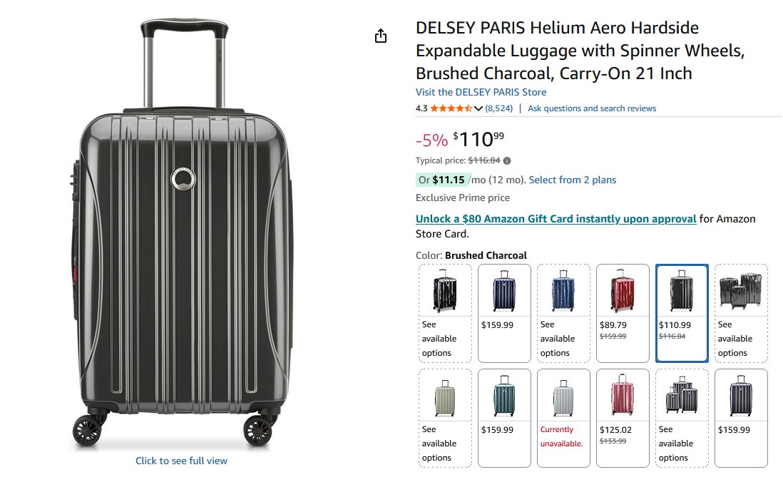Click the 4.3 star rating icons
The height and width of the screenshot is (477, 783).
point(451,108)
